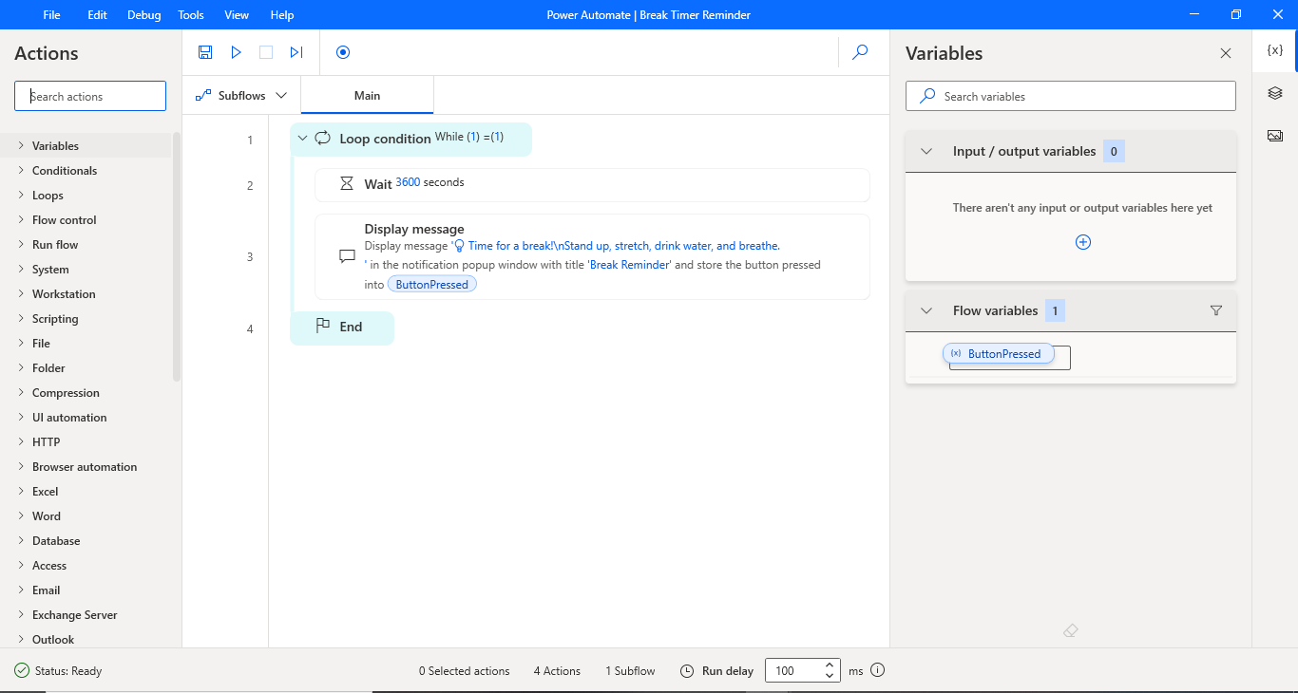The image size is (1298, 693).
Task: Click the Search actions field
Action: [x=90, y=96]
